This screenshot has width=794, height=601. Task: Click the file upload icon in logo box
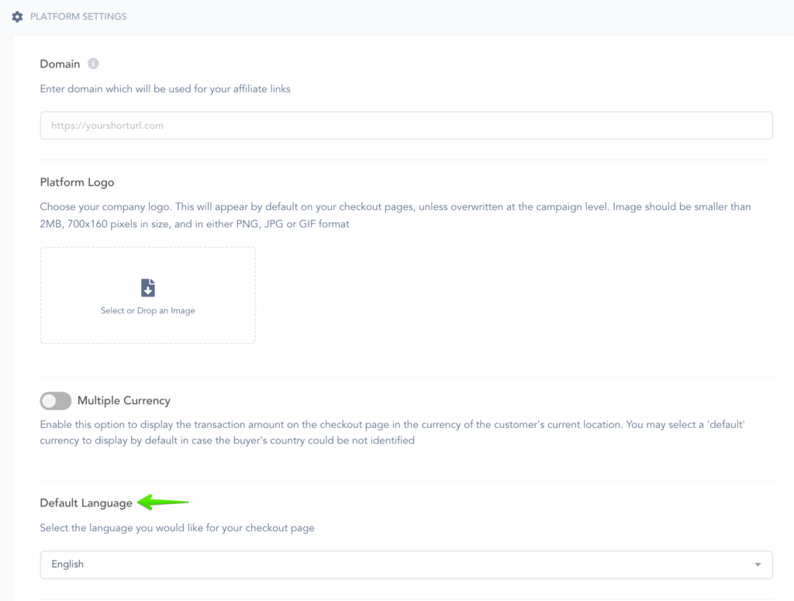coord(148,288)
